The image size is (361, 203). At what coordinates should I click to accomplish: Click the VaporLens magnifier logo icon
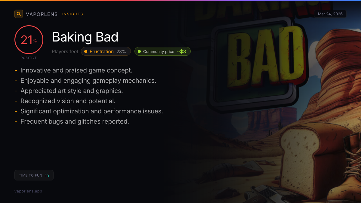(19, 14)
